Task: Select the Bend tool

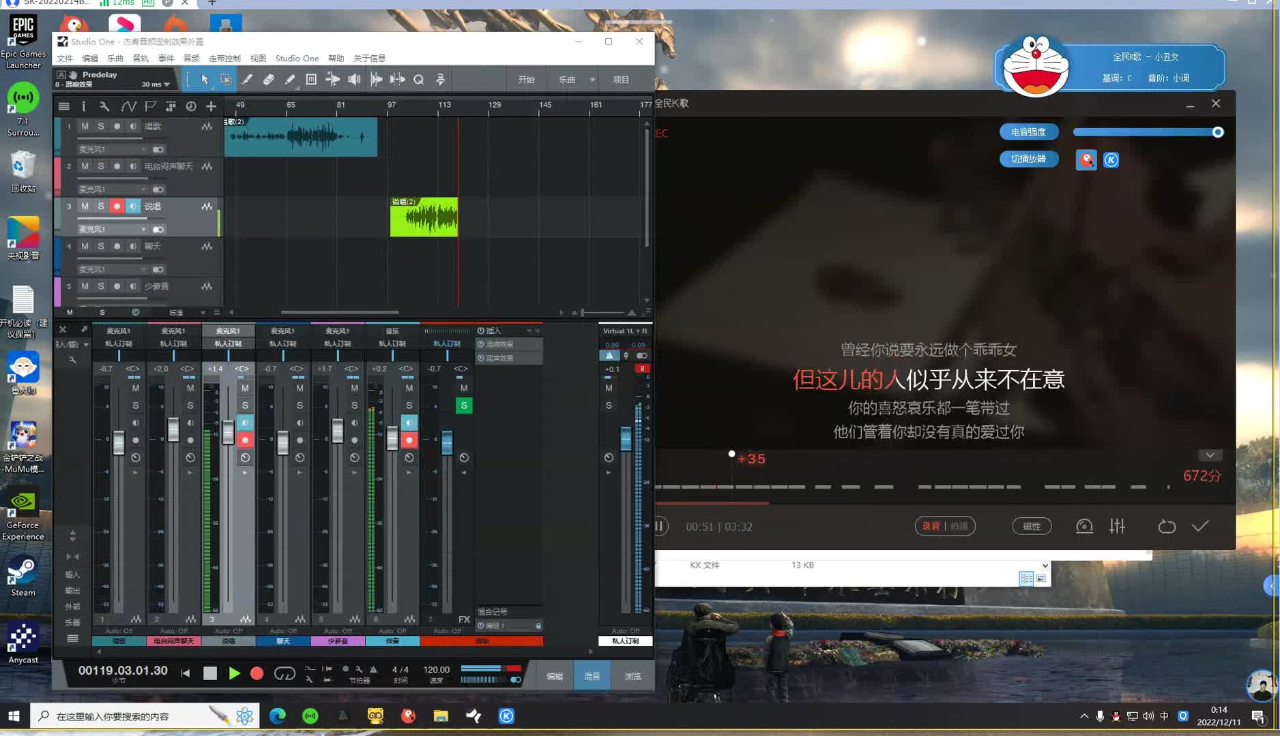Action: (332, 80)
